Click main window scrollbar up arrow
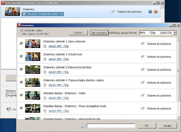The height and width of the screenshot is (132, 181). [162, 7]
